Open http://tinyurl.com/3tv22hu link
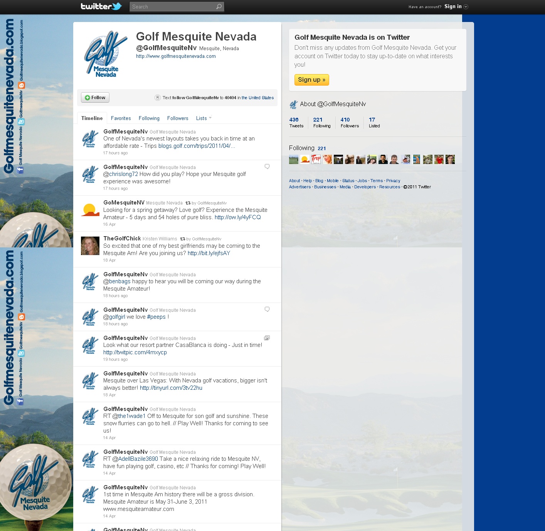Screen dimensions: 545x531 [x=171, y=388]
